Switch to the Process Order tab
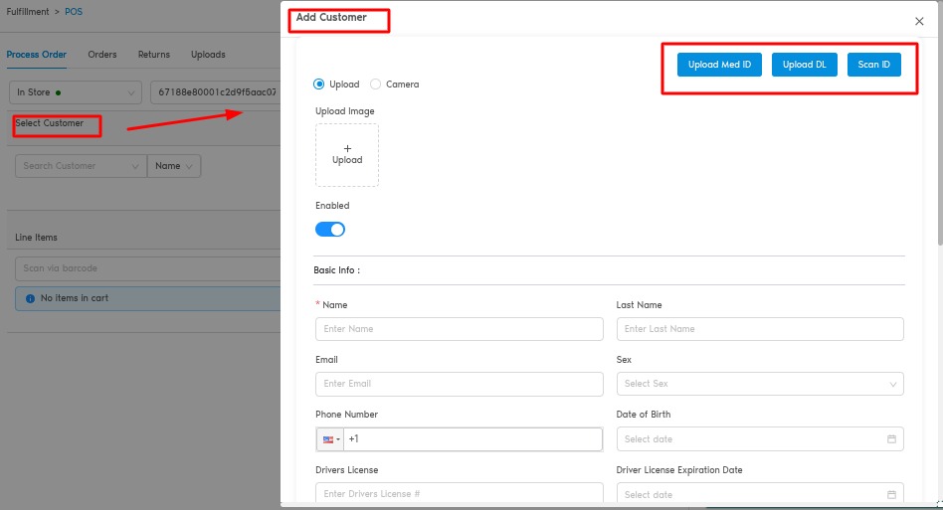Image resolution: width=943 pixels, height=510 pixels. 37,54
